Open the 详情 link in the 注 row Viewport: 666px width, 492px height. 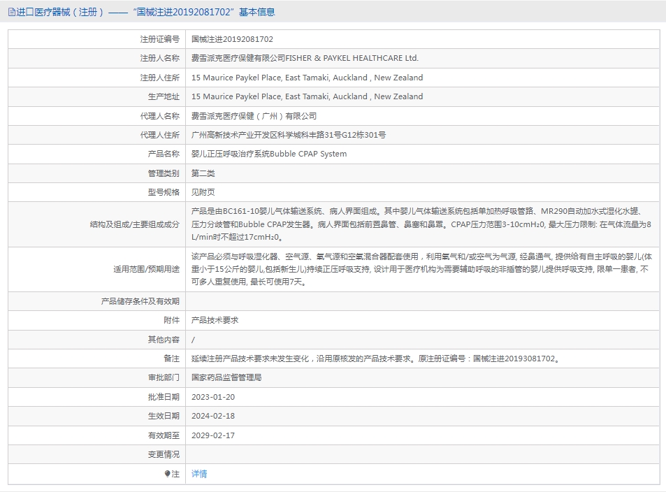199,474
